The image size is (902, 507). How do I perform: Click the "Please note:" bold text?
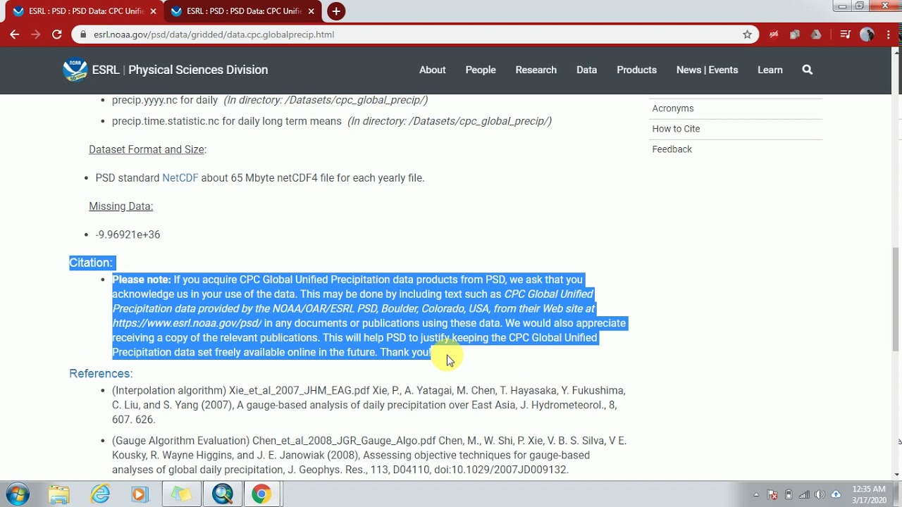click(x=142, y=280)
